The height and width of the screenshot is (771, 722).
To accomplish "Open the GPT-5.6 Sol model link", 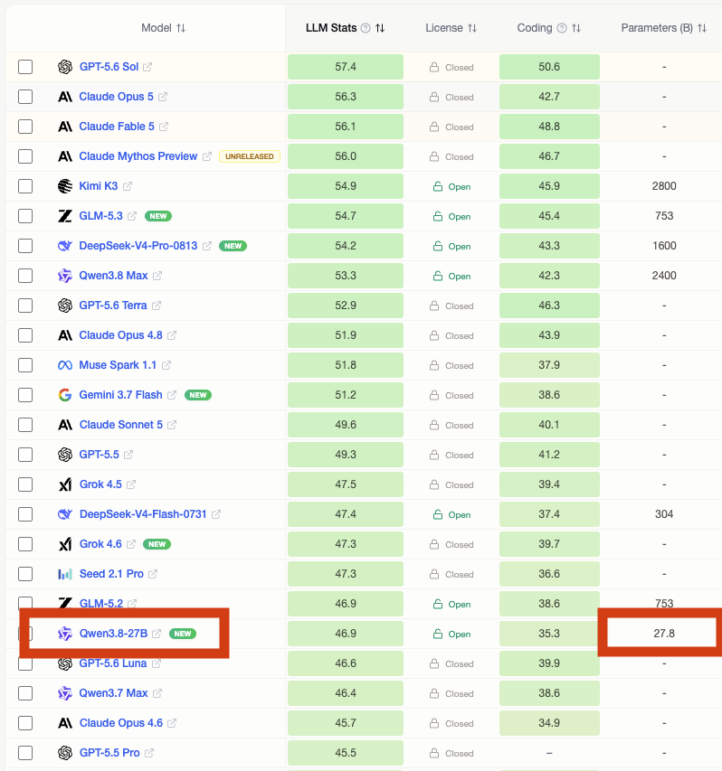I will pyautogui.click(x=109, y=67).
